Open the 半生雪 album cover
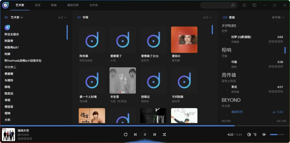Screen dimensions: 290x143 [x=123, y=81]
